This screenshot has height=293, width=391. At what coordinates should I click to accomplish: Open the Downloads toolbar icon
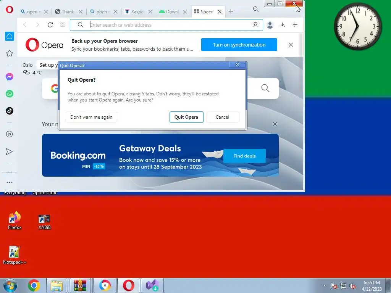pyautogui.click(x=282, y=25)
